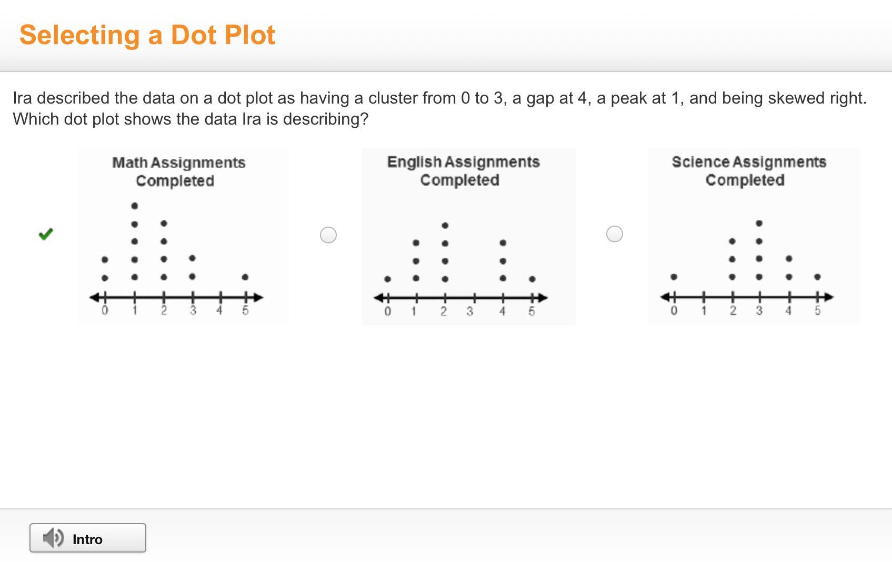This screenshot has width=892, height=562.
Task: Click the dot above 0 in Science plot
Action: tap(674, 277)
